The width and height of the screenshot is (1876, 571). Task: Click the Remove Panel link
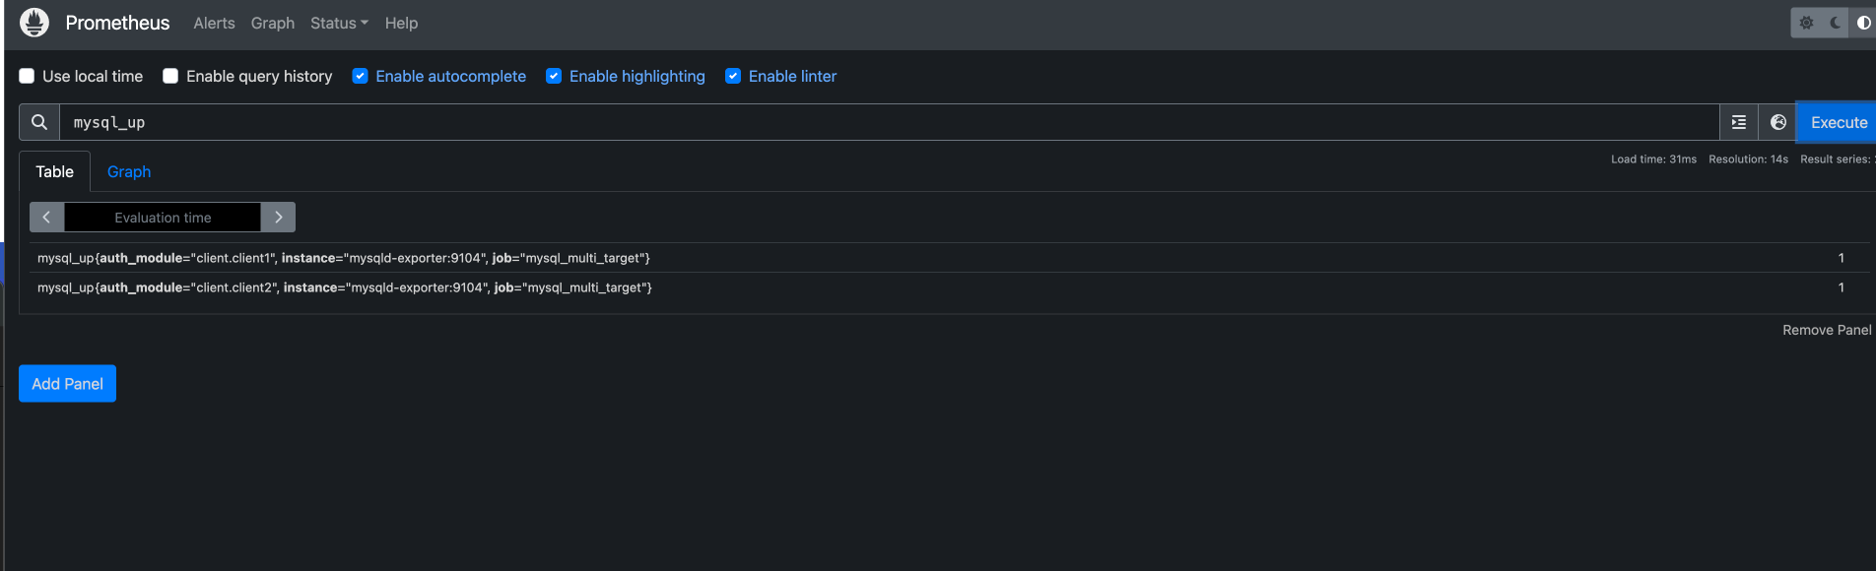[x=1827, y=330]
